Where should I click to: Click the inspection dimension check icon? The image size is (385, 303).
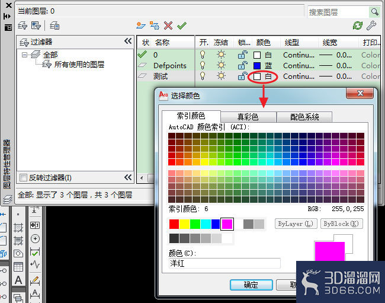[x=35, y=253]
